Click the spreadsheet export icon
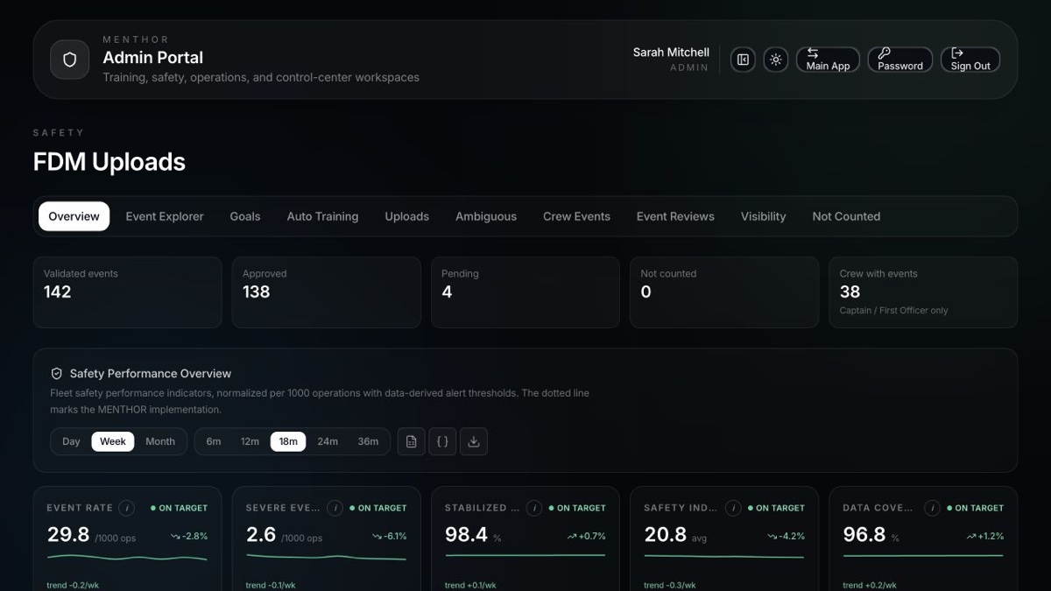This screenshot has height=591, width=1051. click(x=412, y=441)
